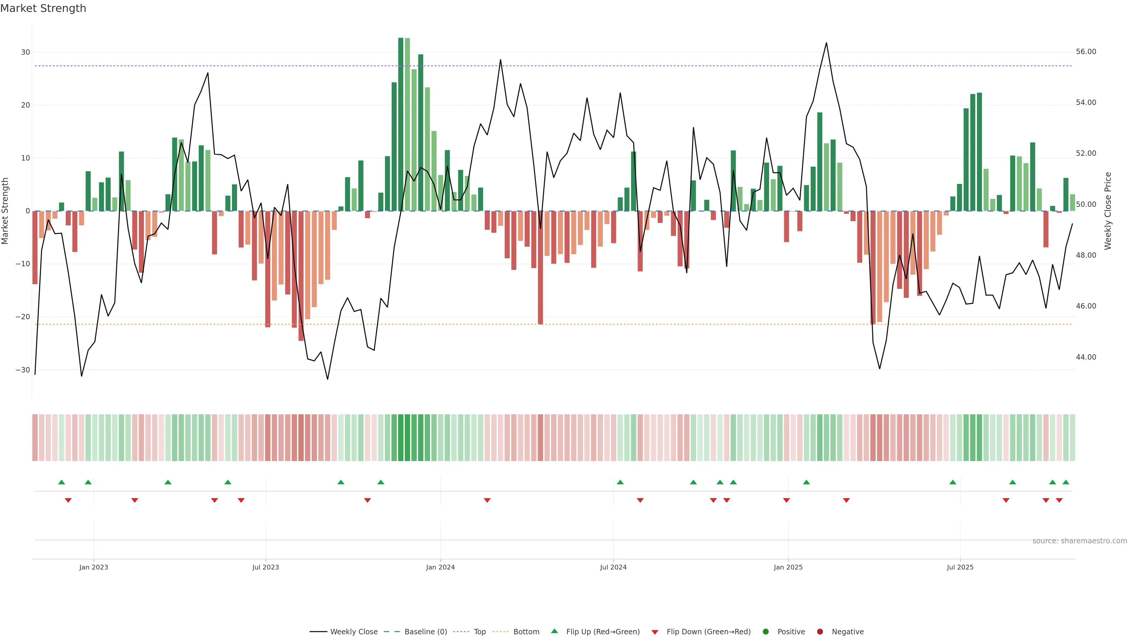Click the Flip Up green triangle legend icon
Image resolution: width=1142 pixels, height=642 pixels.
click(x=554, y=631)
